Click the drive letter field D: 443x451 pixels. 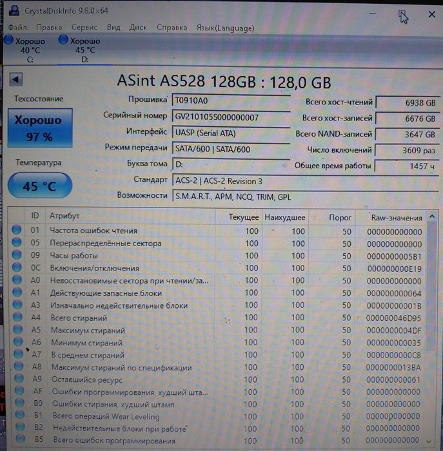[231, 164]
